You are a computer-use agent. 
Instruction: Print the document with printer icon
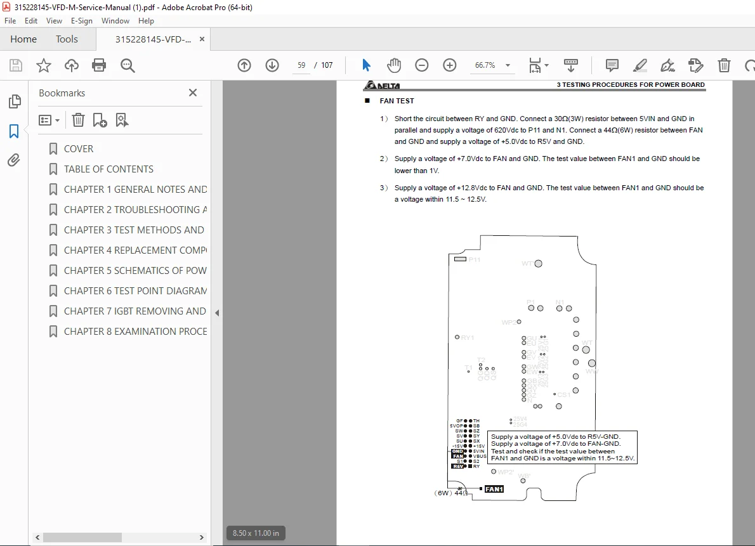pyautogui.click(x=99, y=65)
